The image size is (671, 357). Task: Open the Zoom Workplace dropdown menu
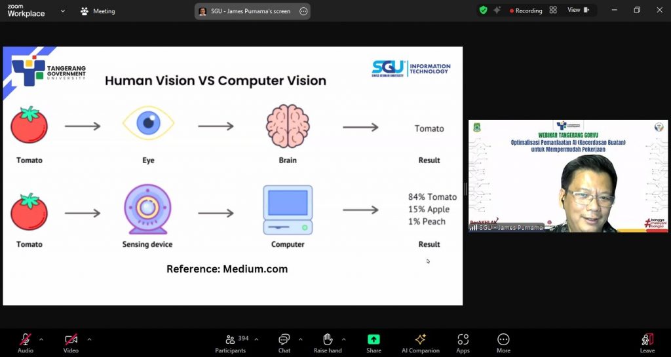pos(63,10)
